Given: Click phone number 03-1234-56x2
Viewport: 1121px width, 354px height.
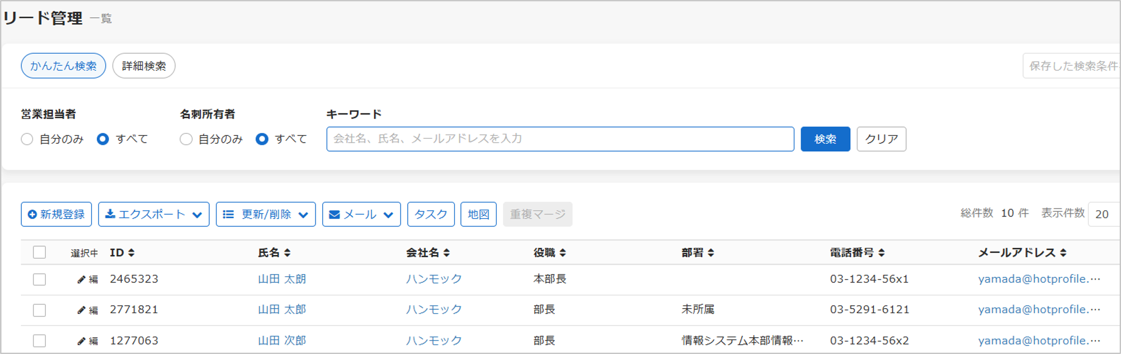Looking at the screenshot, I should point(869,341).
